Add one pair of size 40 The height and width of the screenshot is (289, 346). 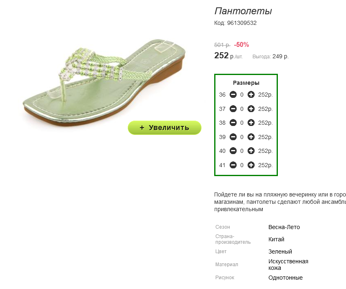pos(251,151)
